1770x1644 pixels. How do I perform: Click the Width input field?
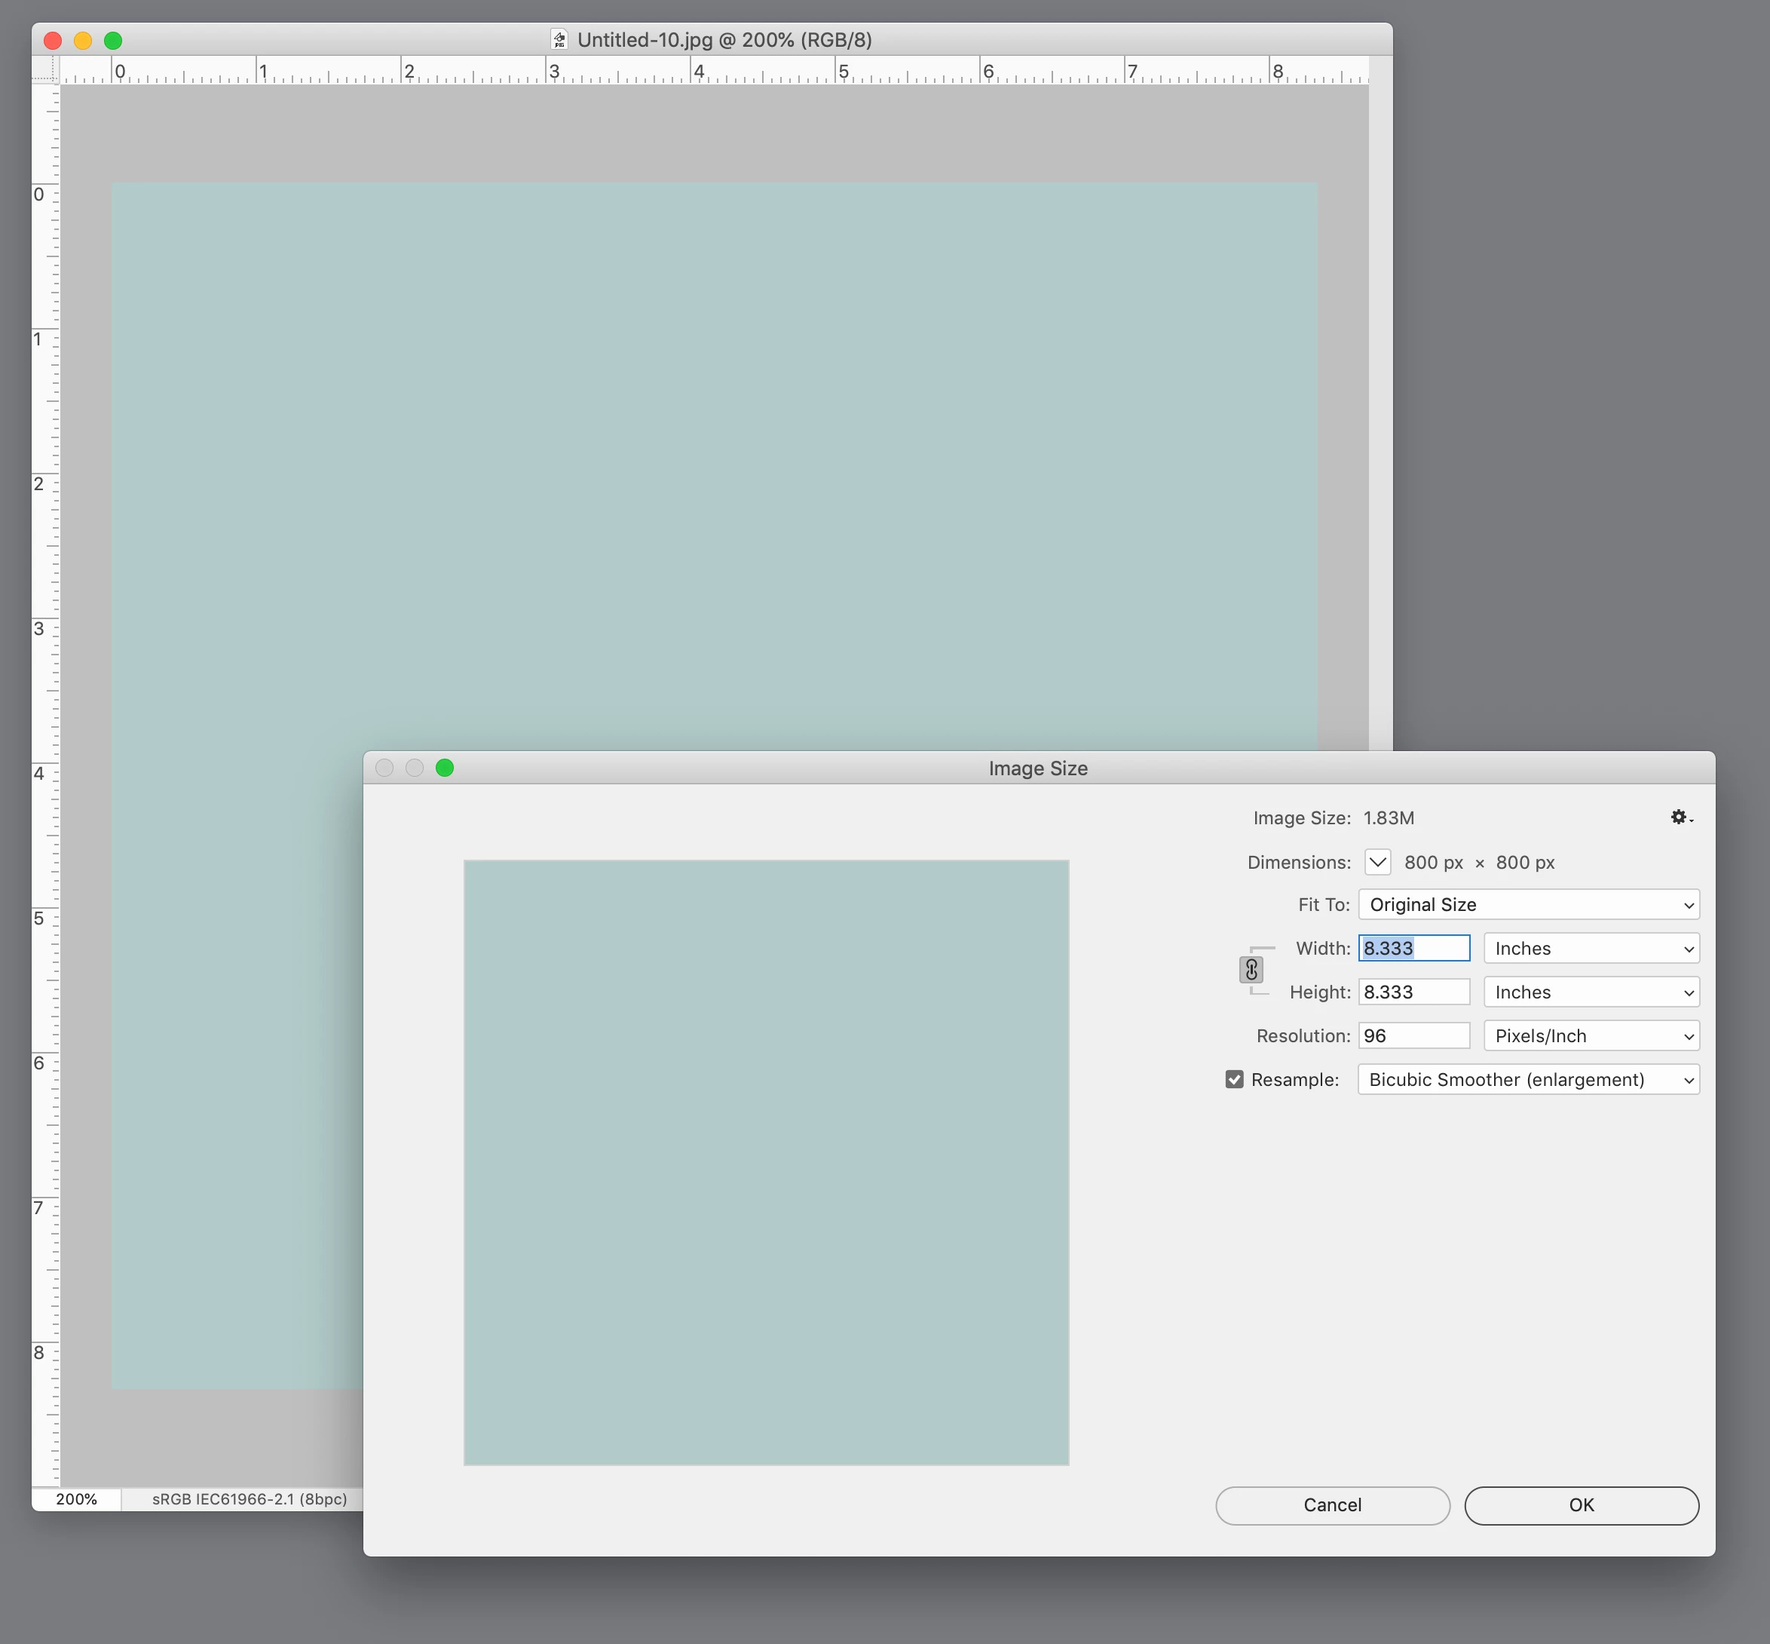click(1413, 949)
